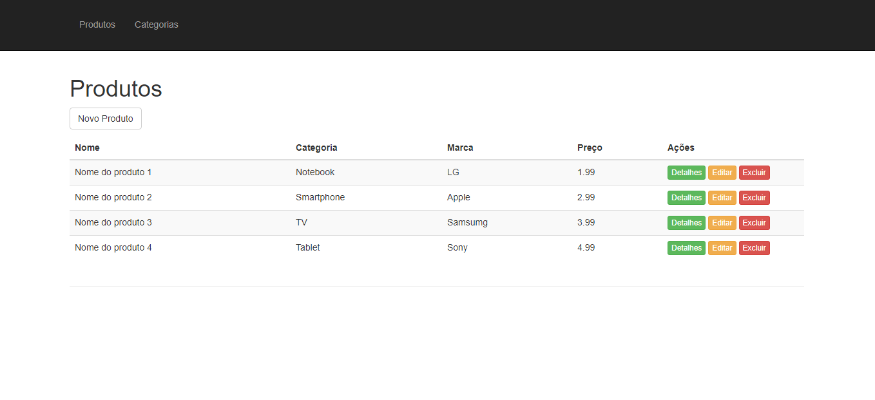
Task: Delete Nome do produto 4
Action: click(754, 247)
